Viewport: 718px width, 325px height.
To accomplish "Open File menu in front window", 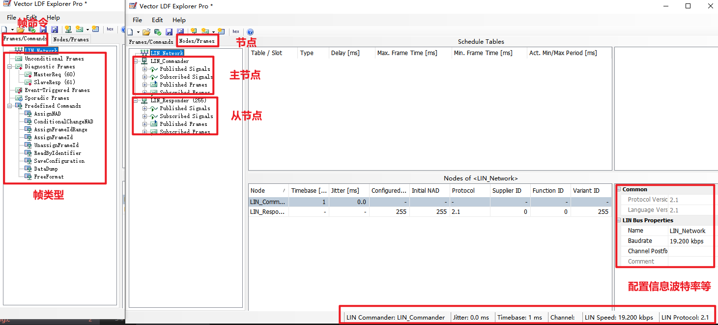I will tap(138, 20).
